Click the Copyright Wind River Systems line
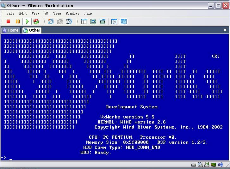This screenshot has height=169, width=230. (159, 127)
